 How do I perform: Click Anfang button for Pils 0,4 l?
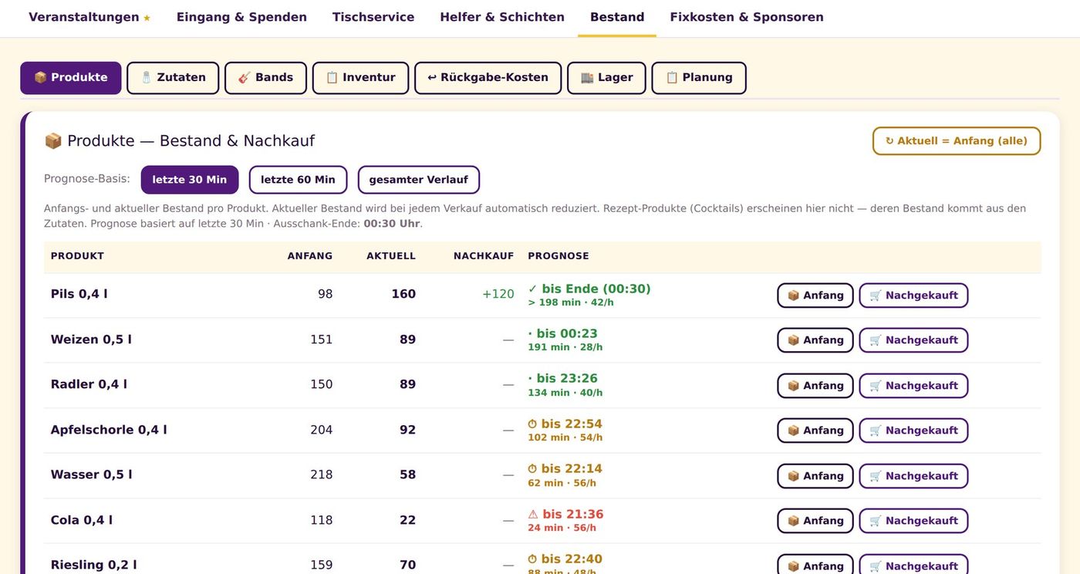(815, 295)
